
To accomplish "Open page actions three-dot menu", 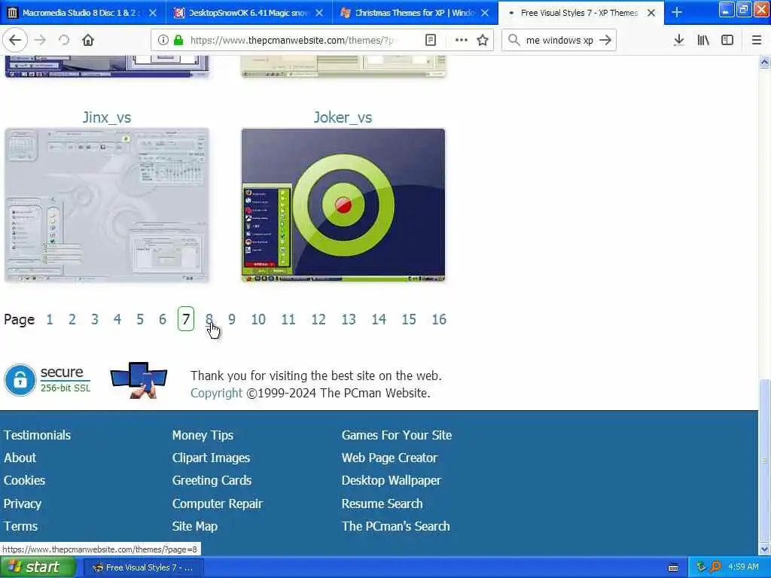I will (x=462, y=40).
